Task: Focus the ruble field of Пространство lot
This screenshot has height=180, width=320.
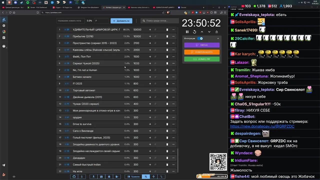Action: 158,43
